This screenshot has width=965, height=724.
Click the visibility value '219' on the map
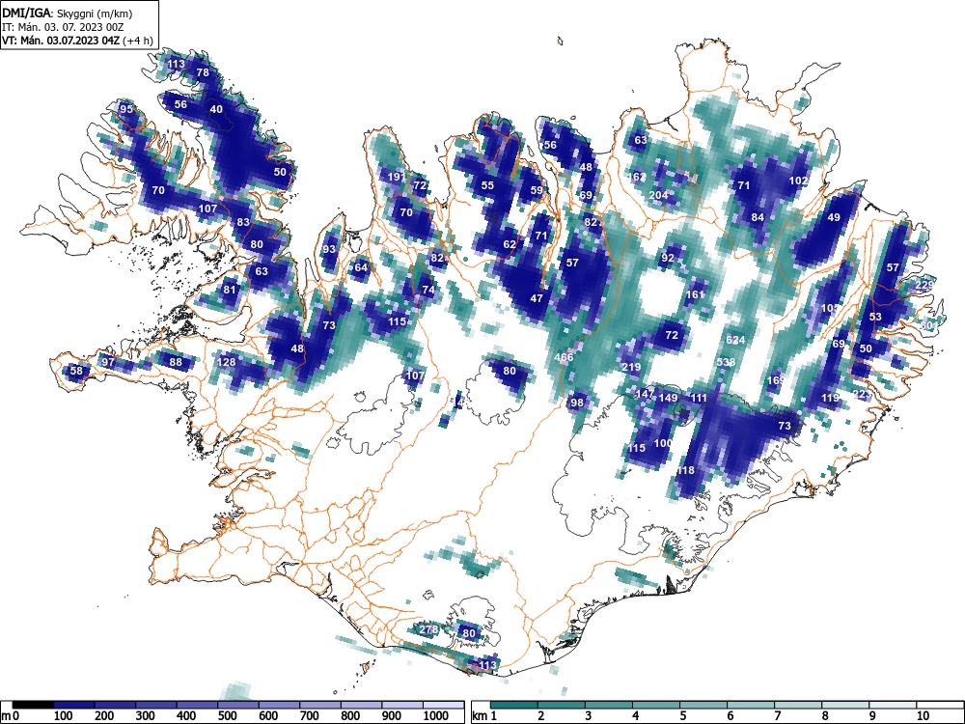[x=631, y=367]
